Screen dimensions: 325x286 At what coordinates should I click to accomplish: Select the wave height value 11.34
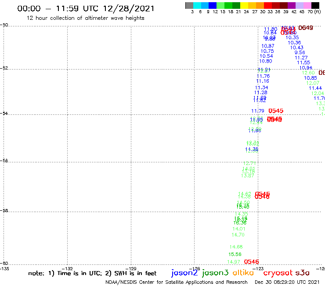click(262, 88)
